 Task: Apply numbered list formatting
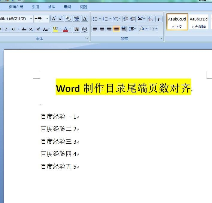(x=105, y=19)
